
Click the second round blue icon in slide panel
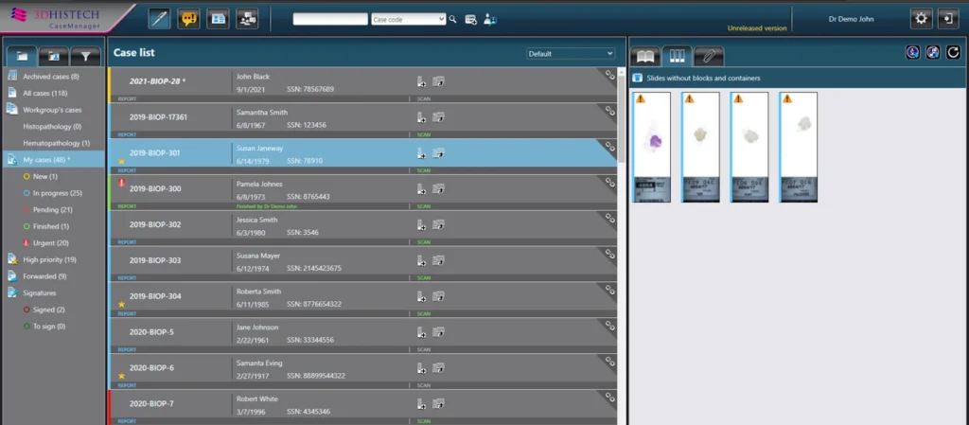click(x=933, y=52)
